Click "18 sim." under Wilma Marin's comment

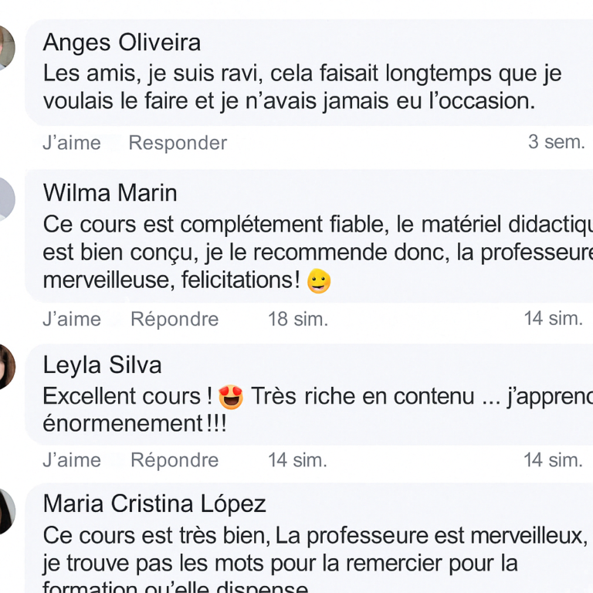pos(298,319)
